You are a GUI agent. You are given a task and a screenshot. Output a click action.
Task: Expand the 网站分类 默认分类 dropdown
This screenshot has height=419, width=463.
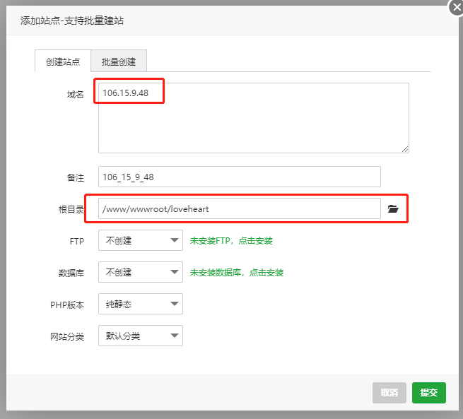coord(140,336)
